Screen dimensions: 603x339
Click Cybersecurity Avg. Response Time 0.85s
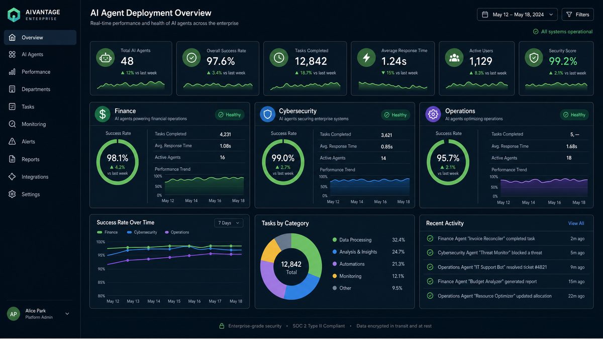tap(387, 146)
